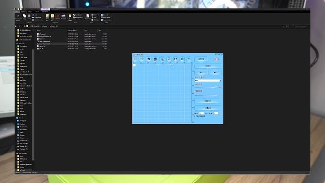Click the Copy icon in Explorer ribbon
This screenshot has height=183, width=325.
[x=24, y=16]
